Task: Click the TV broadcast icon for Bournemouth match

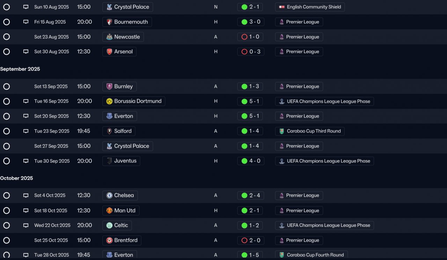Action: (26, 22)
